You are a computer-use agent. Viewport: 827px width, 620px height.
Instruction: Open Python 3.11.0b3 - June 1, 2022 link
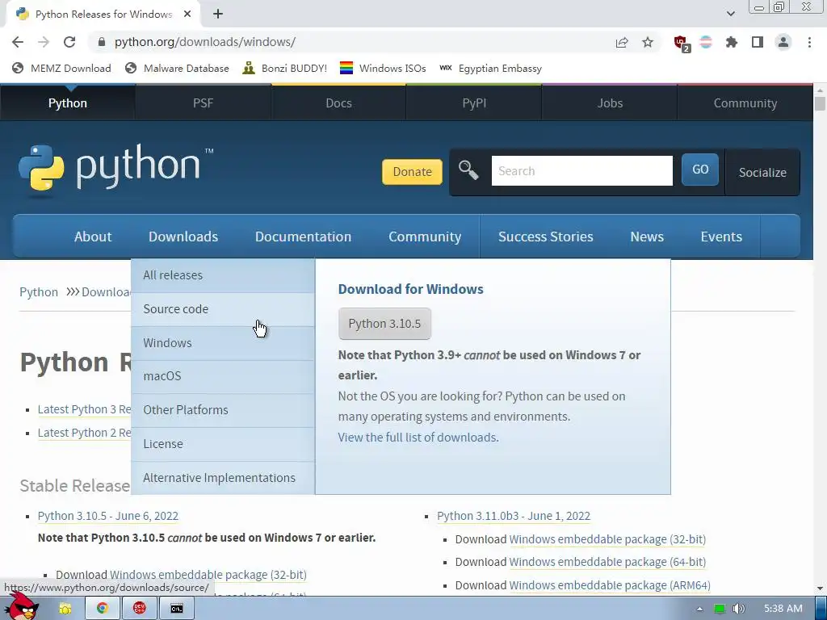(514, 516)
